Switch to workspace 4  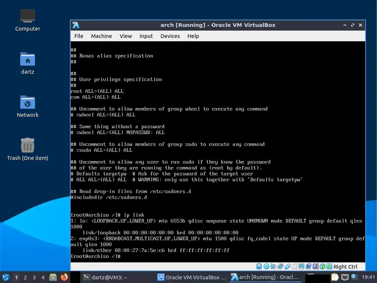coord(43,277)
